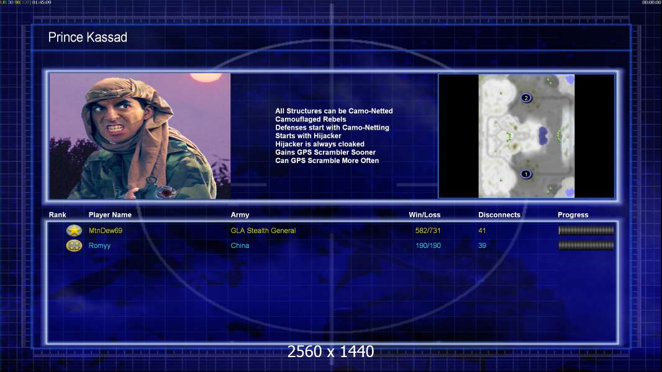
Task: Click Romyy's loading progress bar
Action: [x=586, y=245]
